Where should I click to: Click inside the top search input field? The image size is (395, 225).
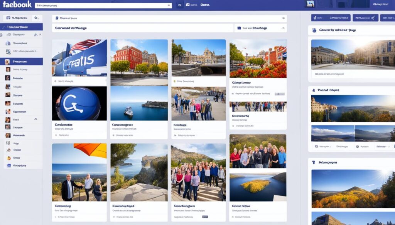[100, 5]
